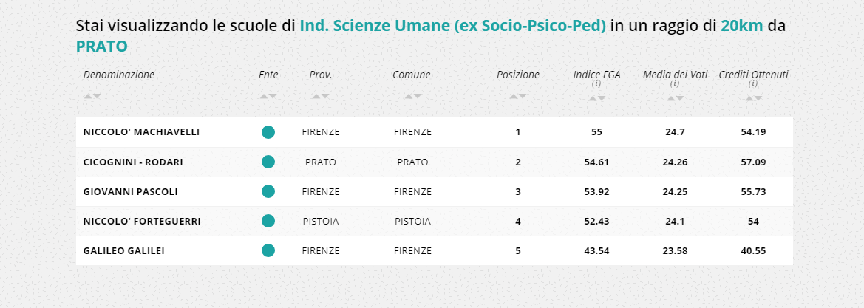Image resolution: width=864 pixels, height=308 pixels.
Task: Sort Comune column ascending with up arrow
Action: pos(407,96)
